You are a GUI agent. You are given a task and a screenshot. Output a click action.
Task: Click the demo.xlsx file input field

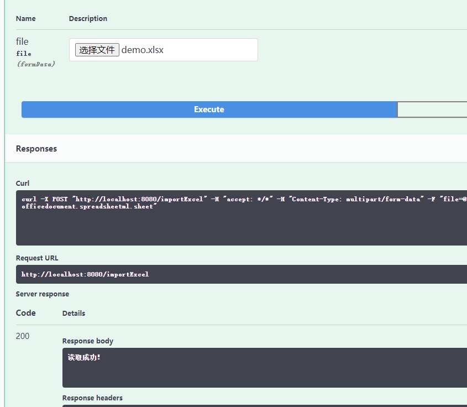pyautogui.click(x=164, y=50)
